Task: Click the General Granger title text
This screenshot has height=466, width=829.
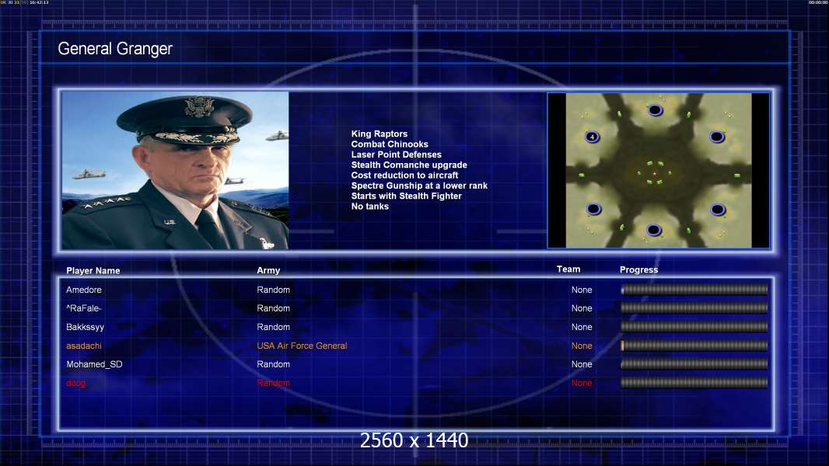Action: click(115, 49)
